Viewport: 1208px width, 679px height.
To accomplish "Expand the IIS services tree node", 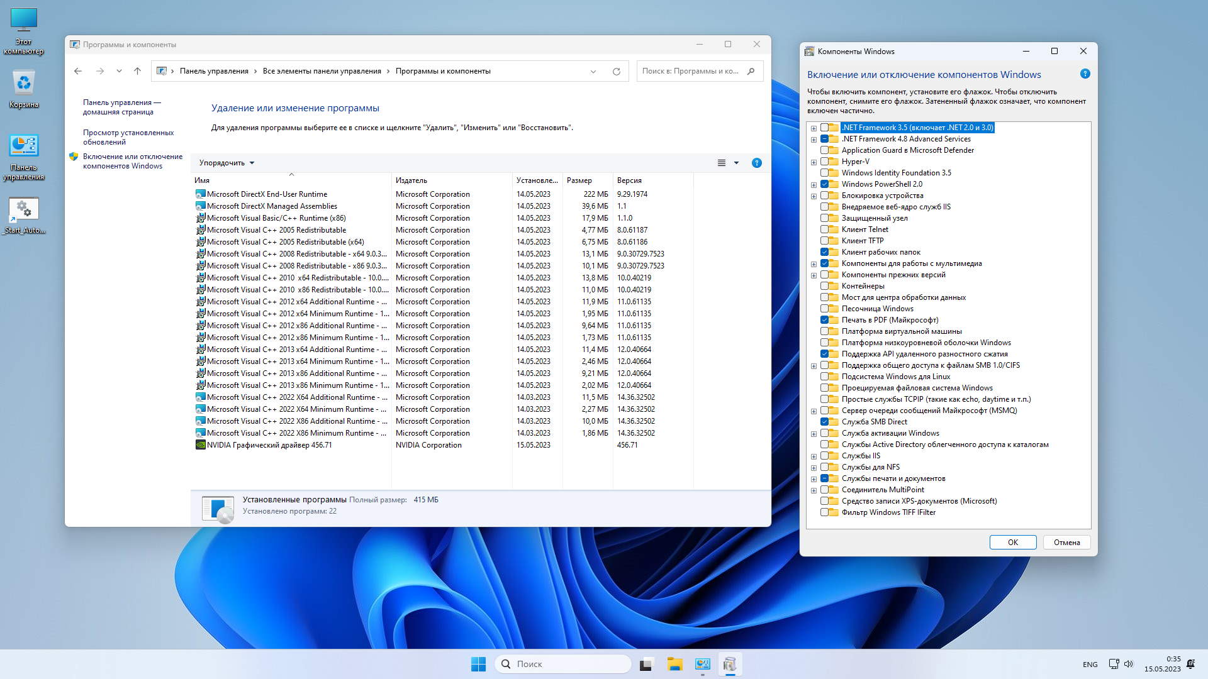I will tap(814, 456).
